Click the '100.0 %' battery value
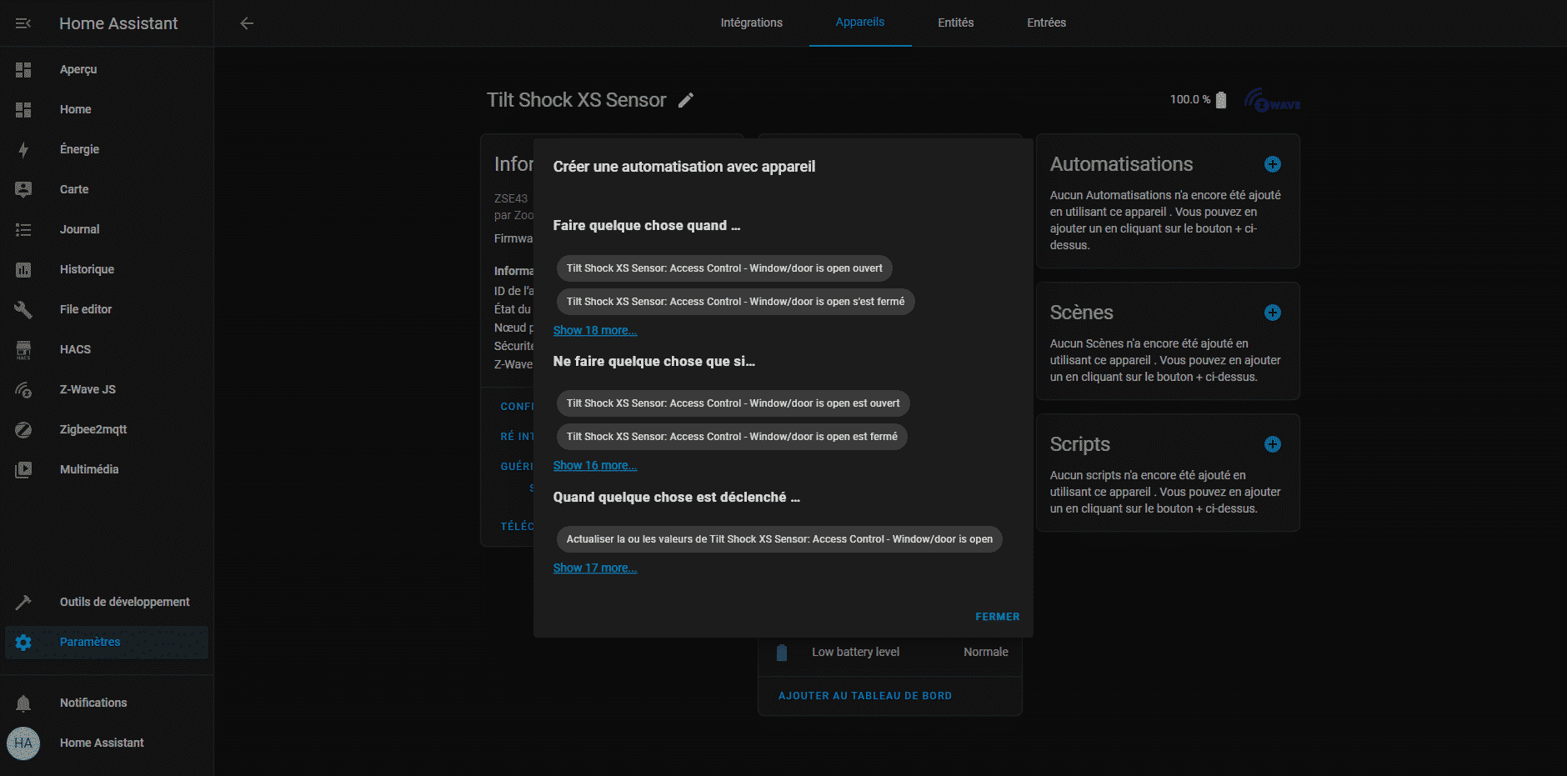This screenshot has height=776, width=1567. [x=1190, y=100]
